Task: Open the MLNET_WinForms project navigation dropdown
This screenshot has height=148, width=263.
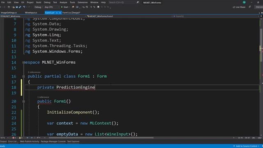Action: [x=85, y=16]
